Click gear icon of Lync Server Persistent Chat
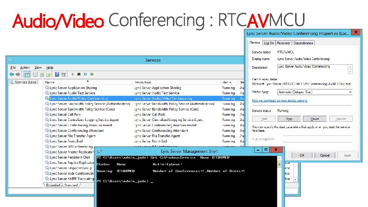This screenshot has width=368, height=207. click(47, 157)
